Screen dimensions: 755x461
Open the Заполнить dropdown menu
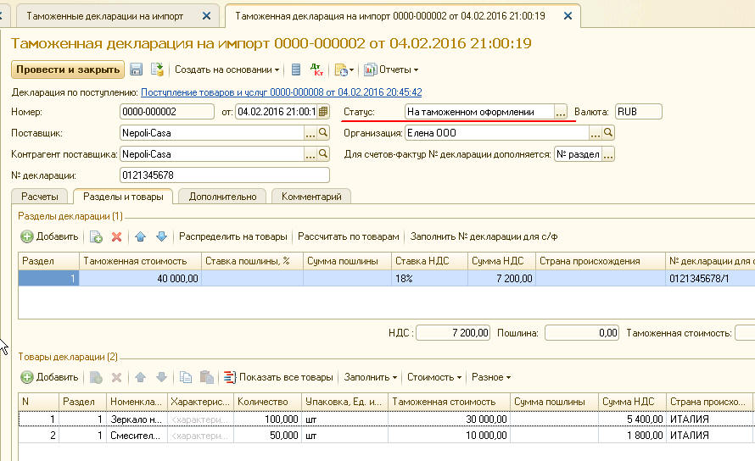pyautogui.click(x=370, y=377)
